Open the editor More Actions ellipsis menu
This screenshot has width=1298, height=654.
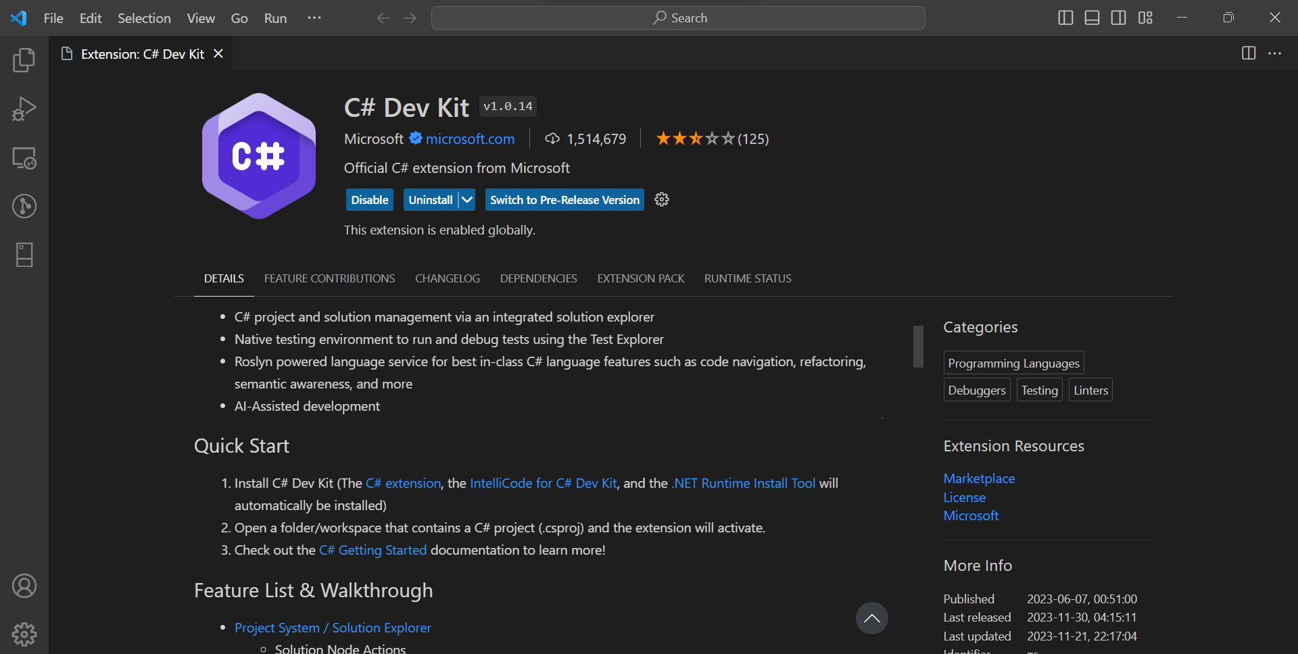[x=1275, y=53]
